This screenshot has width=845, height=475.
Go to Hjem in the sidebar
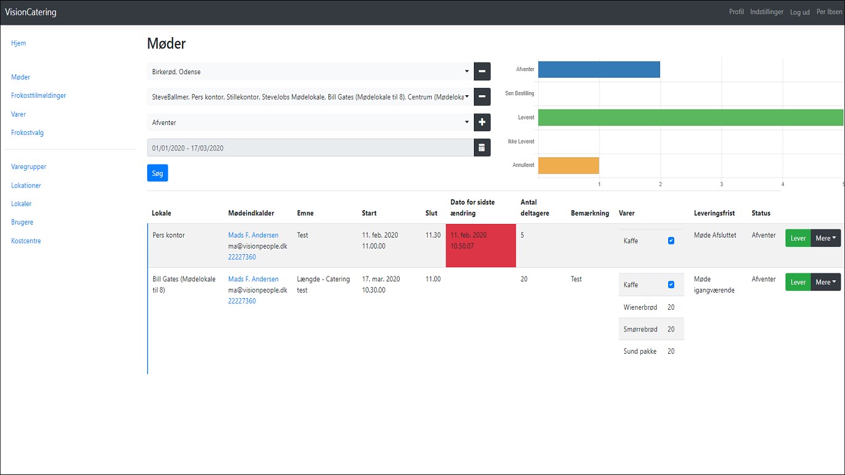[19, 43]
